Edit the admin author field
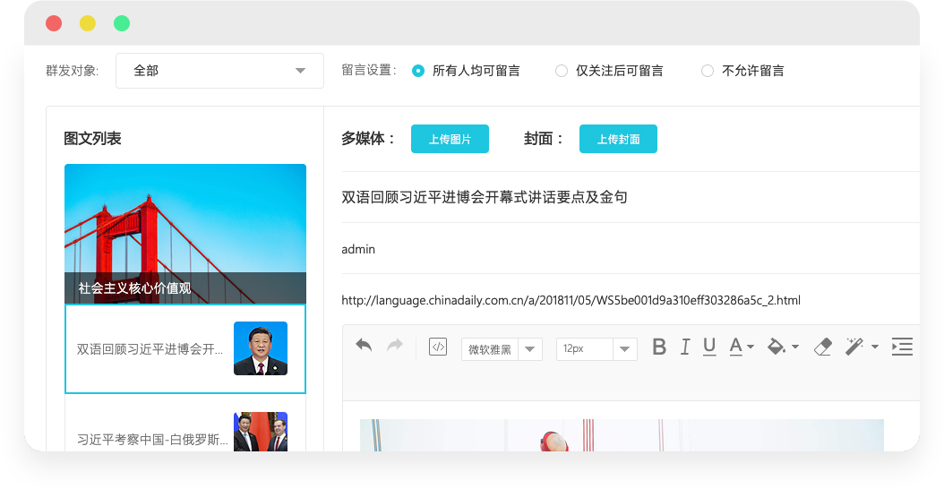This screenshot has height=489, width=944. click(x=631, y=249)
